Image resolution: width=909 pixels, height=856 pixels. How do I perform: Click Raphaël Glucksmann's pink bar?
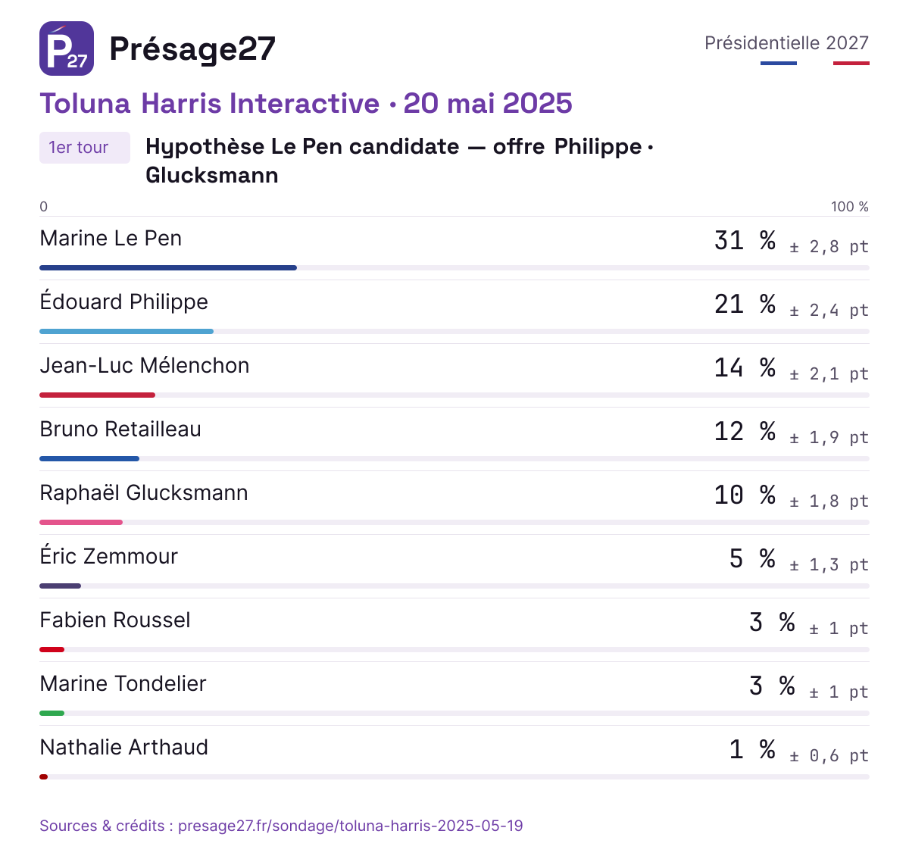81,522
